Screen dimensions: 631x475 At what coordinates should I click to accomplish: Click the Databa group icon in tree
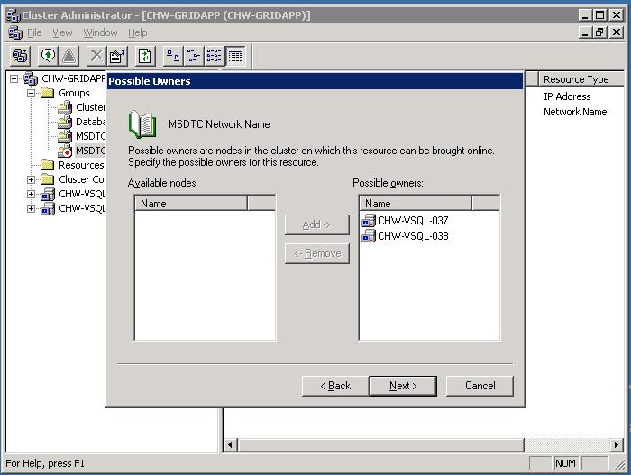coord(65,122)
